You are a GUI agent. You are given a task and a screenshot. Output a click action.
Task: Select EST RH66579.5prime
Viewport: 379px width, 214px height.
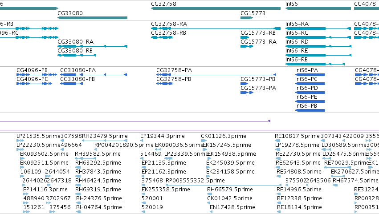pos(230,190)
